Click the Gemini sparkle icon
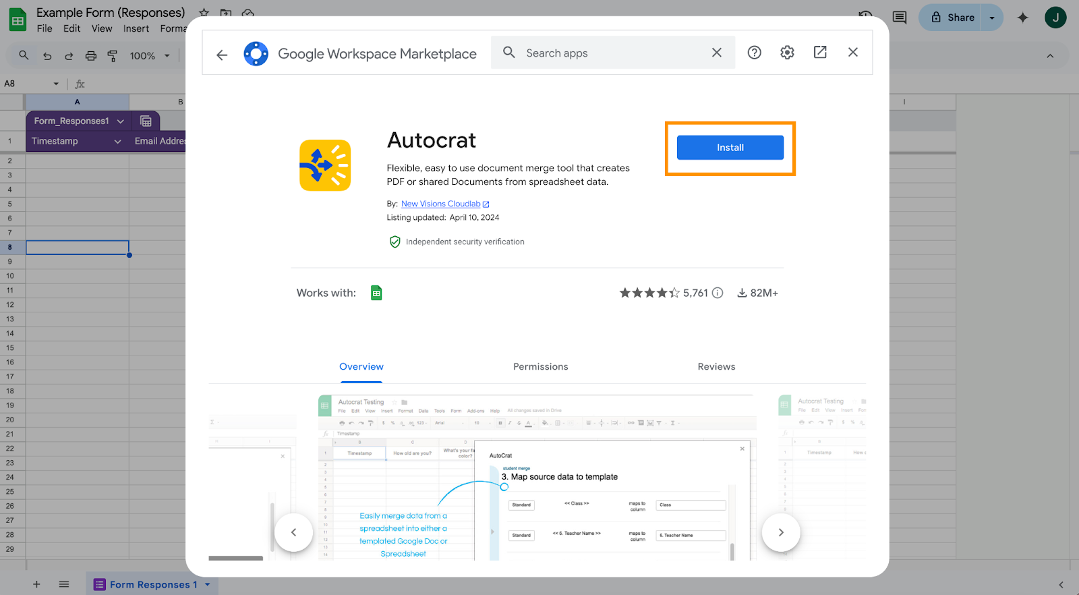1079x595 pixels. pos(1023,18)
